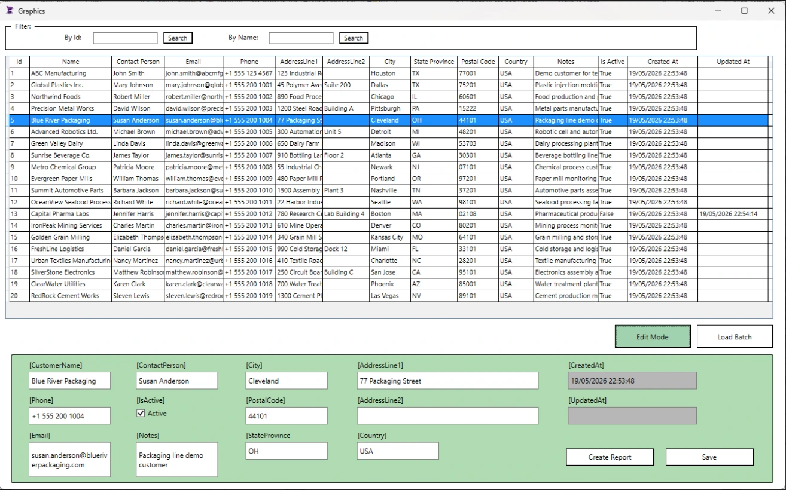Click the Country column header
The height and width of the screenshot is (490, 786).
516,62
